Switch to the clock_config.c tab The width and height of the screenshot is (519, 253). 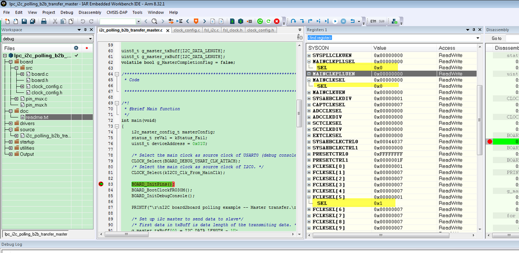tap(187, 30)
